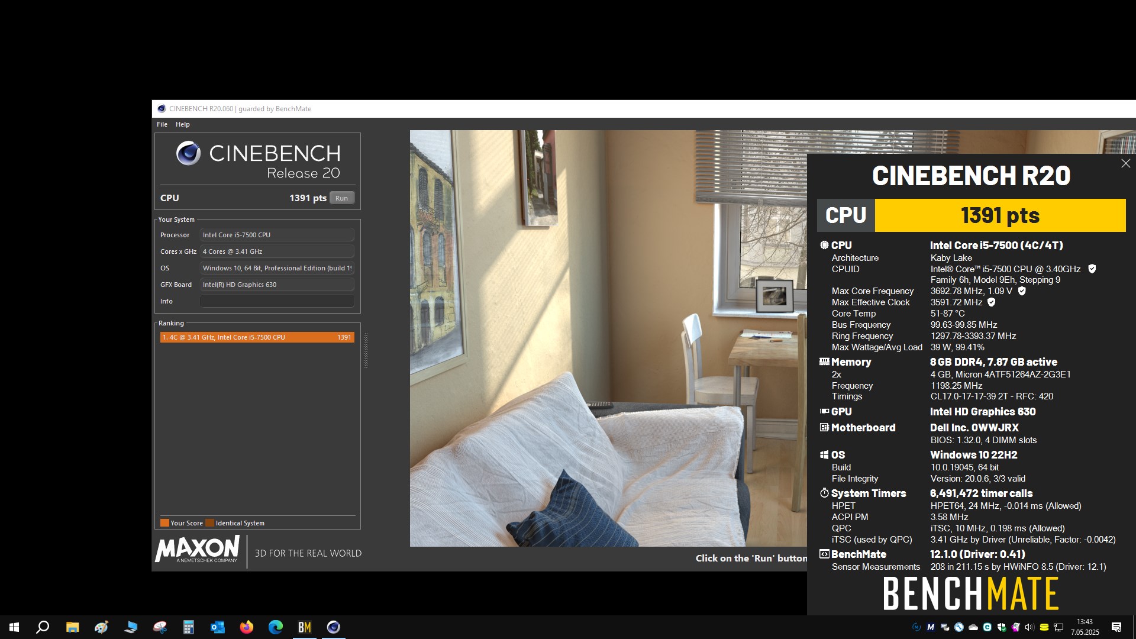Viewport: 1136px width, 639px height.
Task: Click the Cinebench sphere logo in the header
Action: point(188,153)
